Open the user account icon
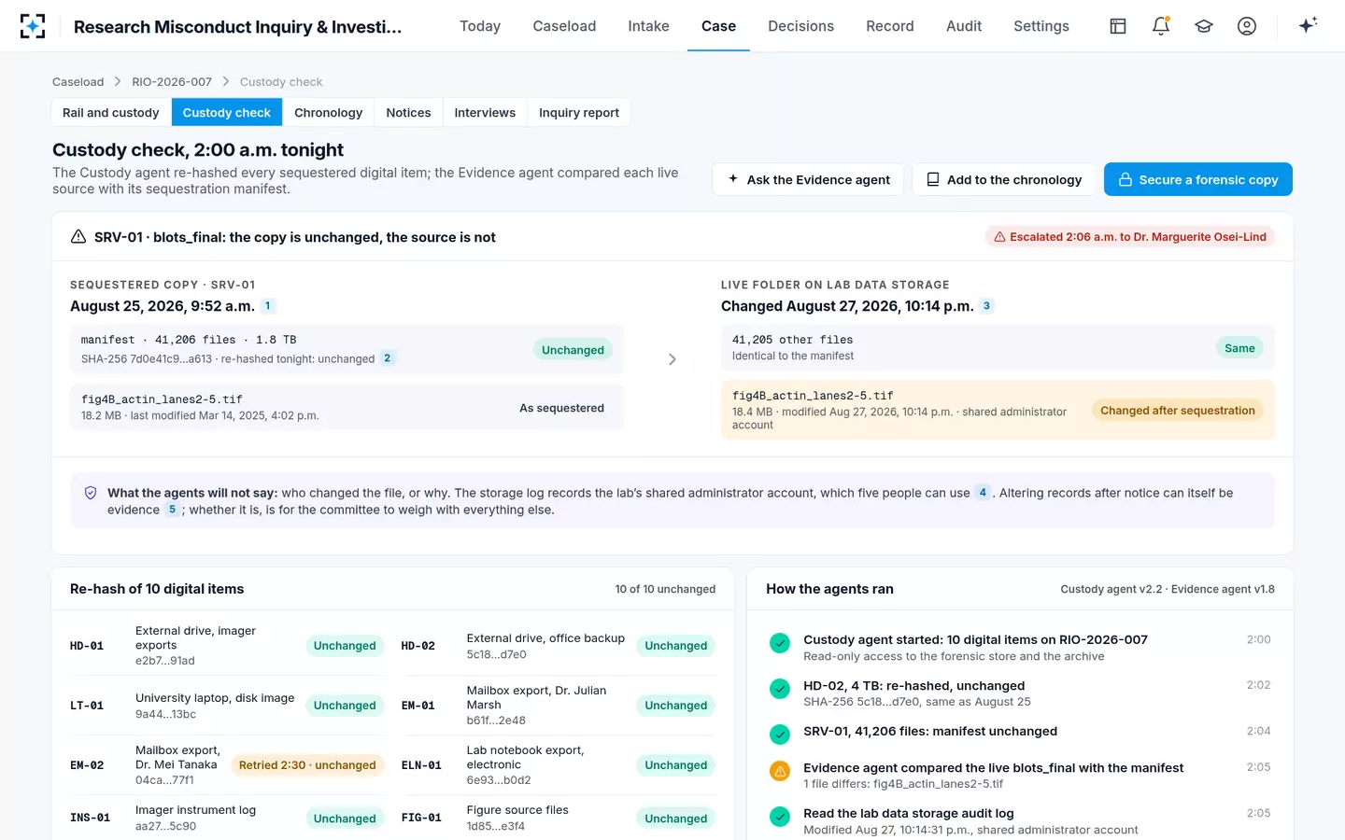The image size is (1345, 840). 1247,26
